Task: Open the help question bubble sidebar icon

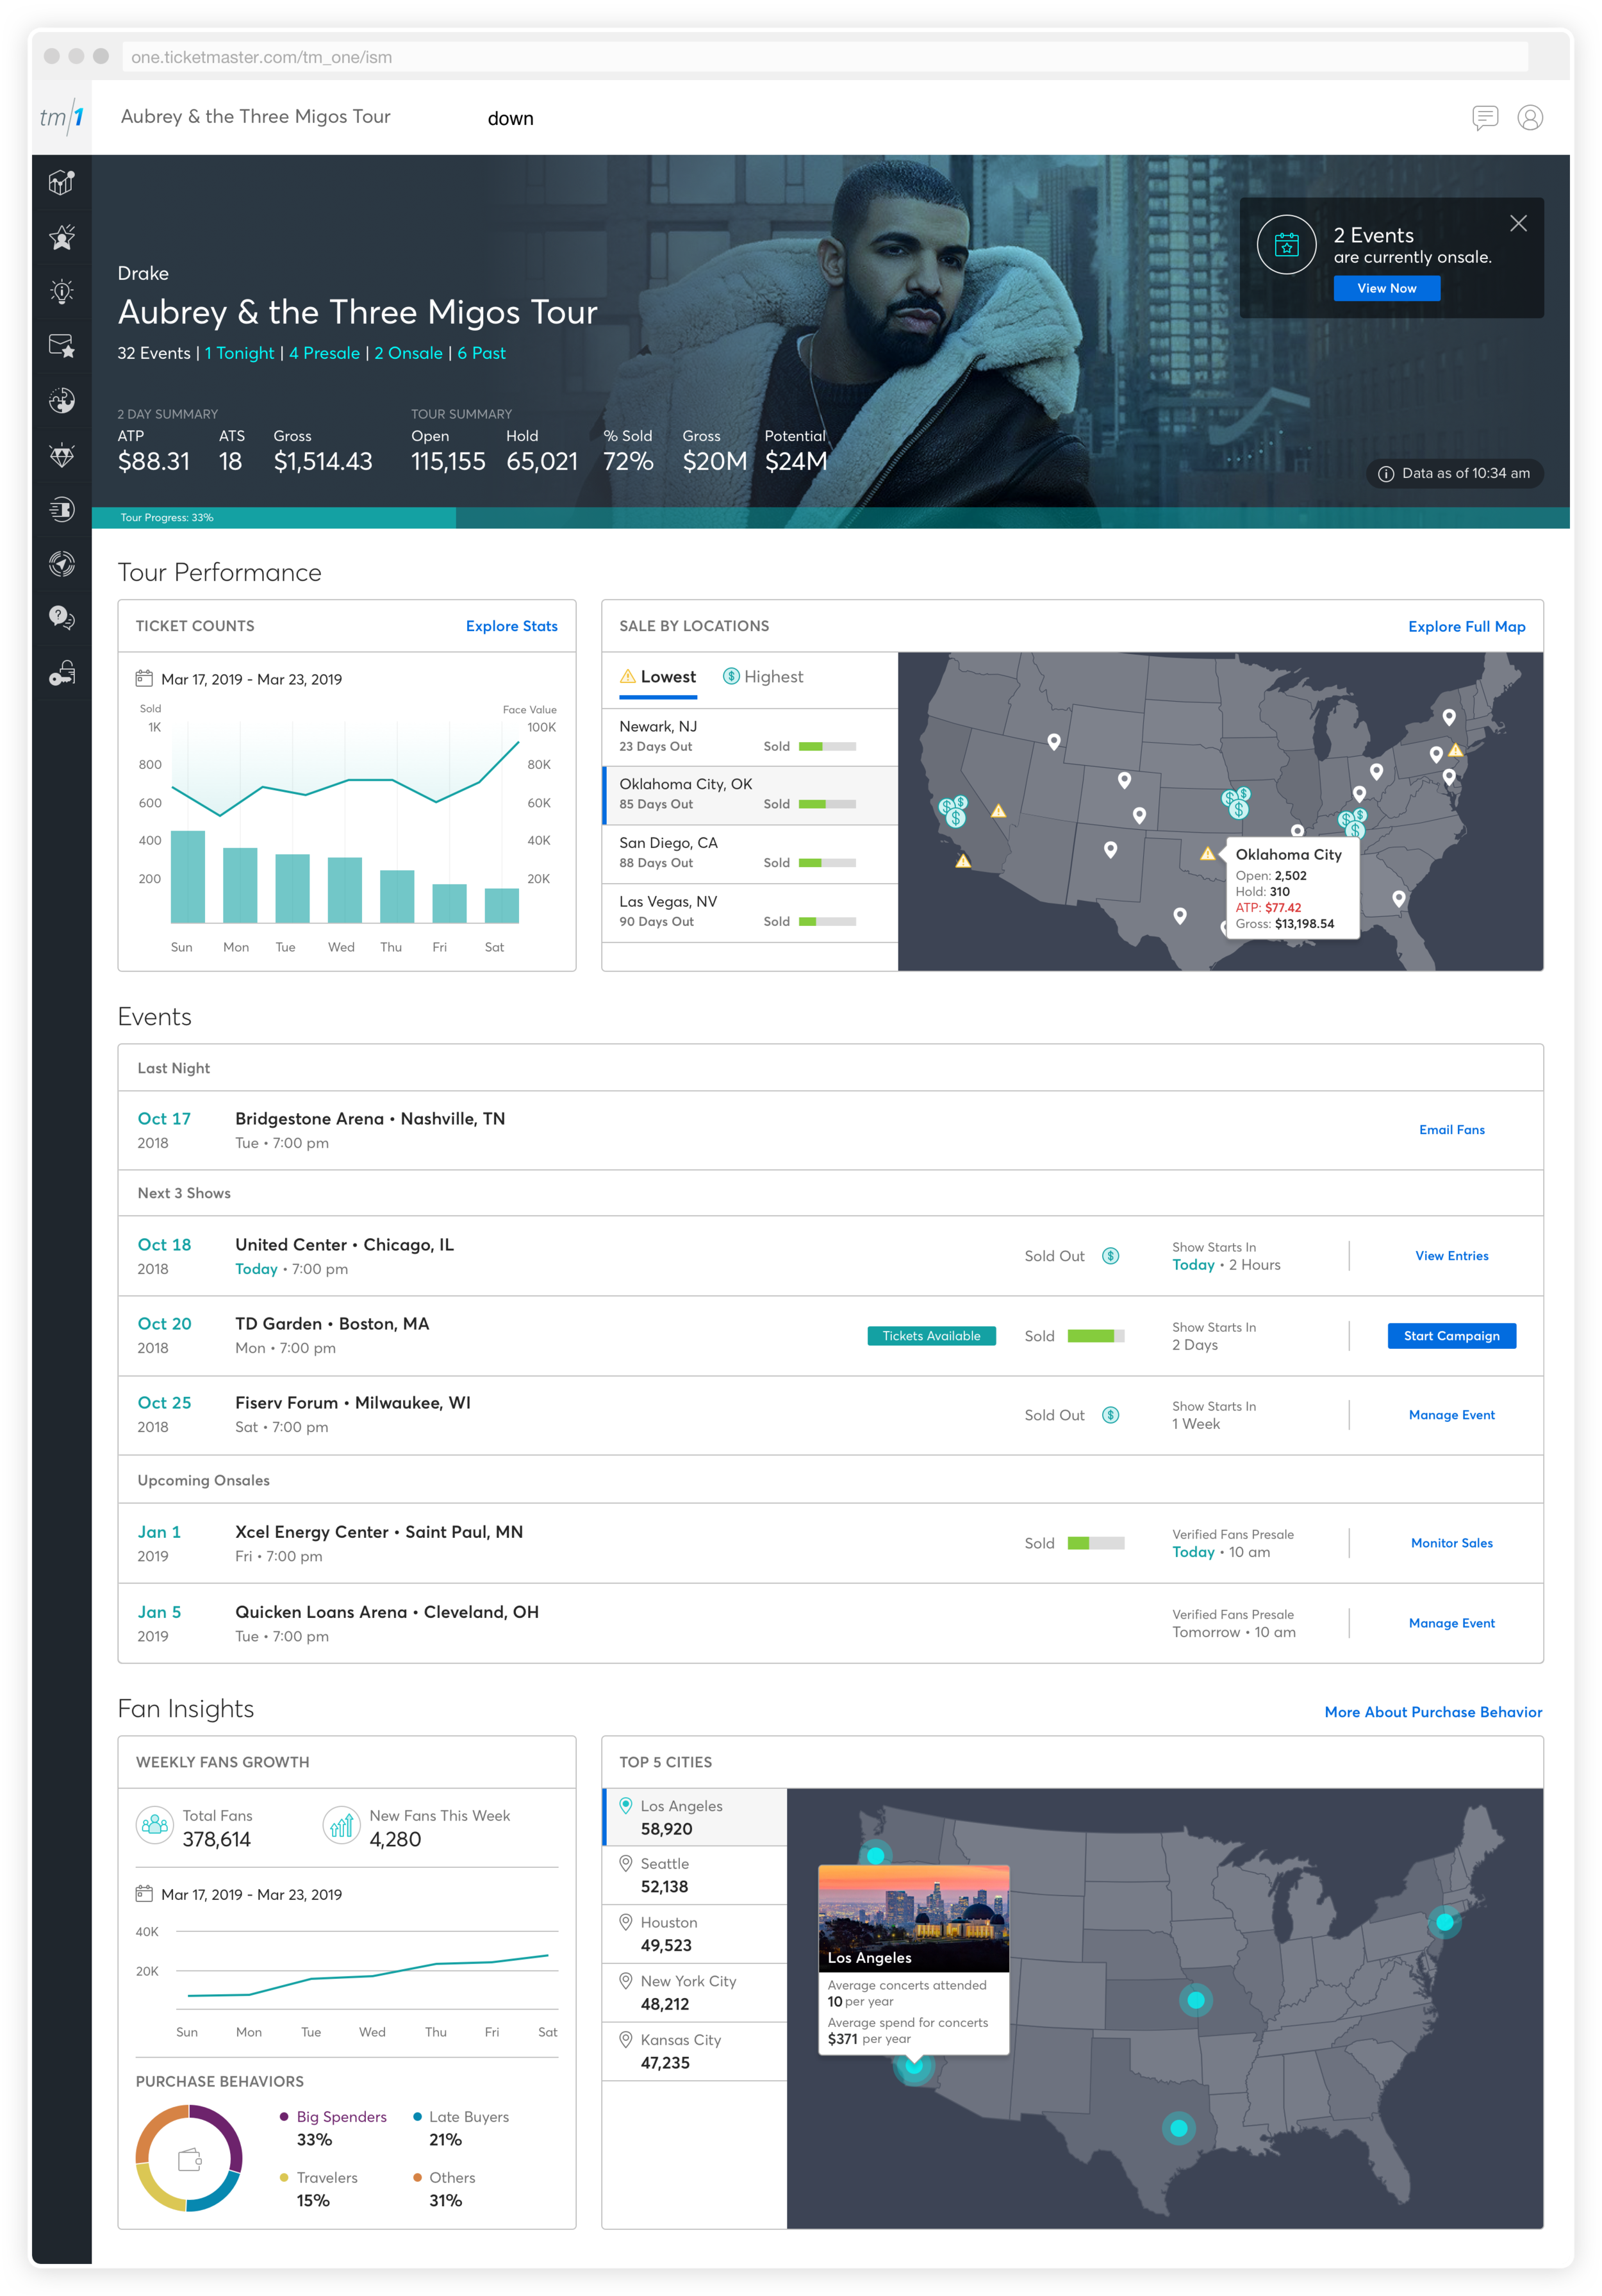Action: (62, 618)
